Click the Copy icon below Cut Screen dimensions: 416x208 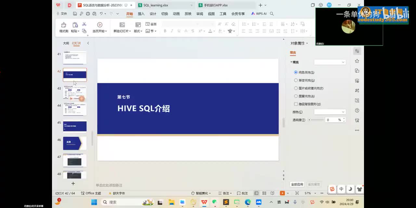(84, 31)
